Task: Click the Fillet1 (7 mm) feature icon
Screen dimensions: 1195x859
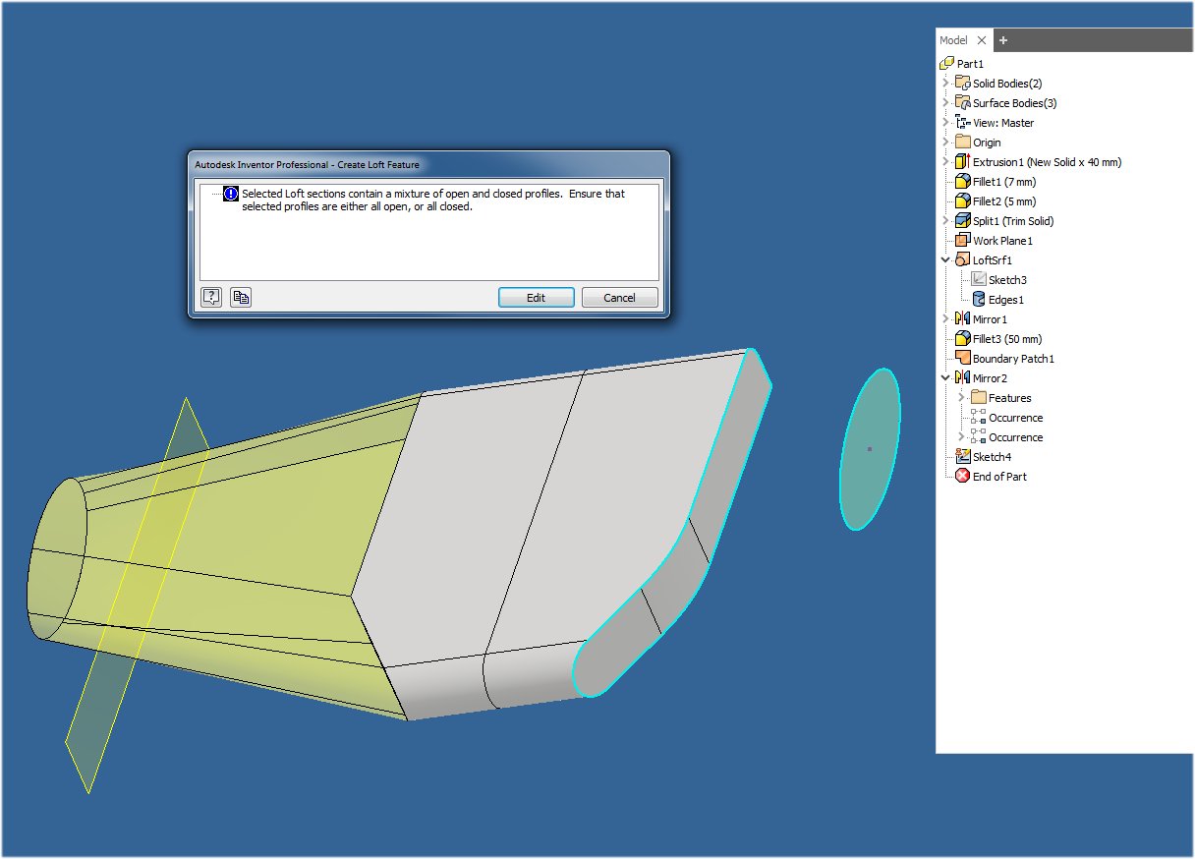Action: click(x=961, y=181)
